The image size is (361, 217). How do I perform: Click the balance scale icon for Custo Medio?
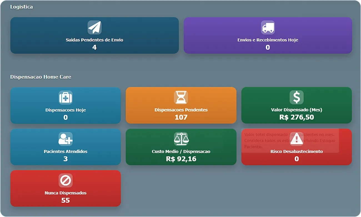(x=181, y=139)
